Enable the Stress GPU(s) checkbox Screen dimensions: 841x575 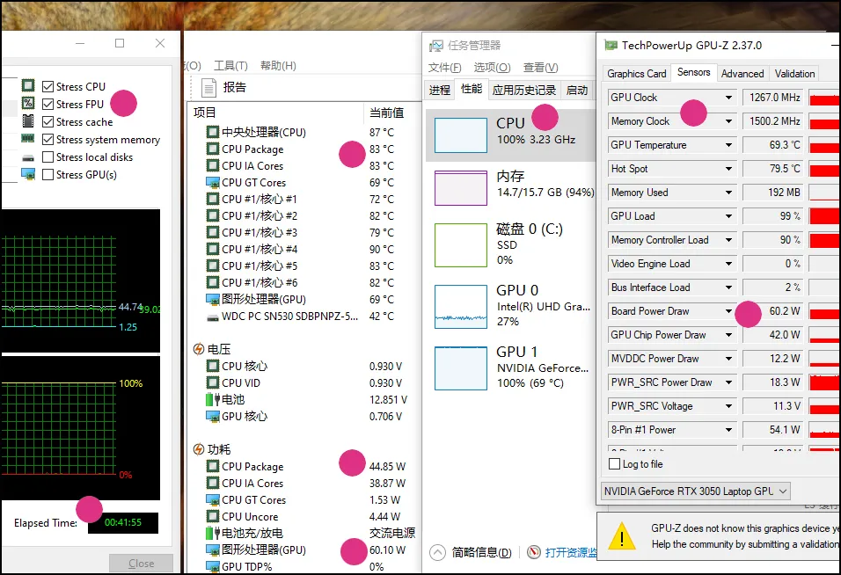tap(48, 175)
